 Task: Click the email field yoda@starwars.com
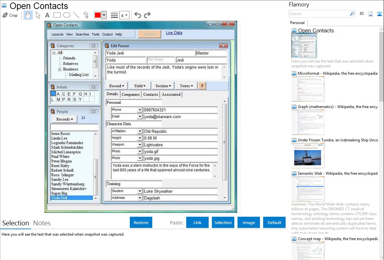tap(180, 117)
